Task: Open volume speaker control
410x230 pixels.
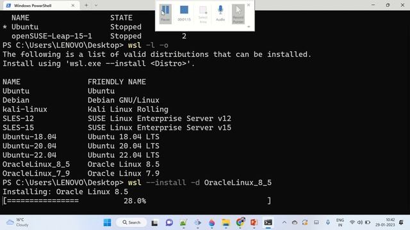Action: [360, 222]
